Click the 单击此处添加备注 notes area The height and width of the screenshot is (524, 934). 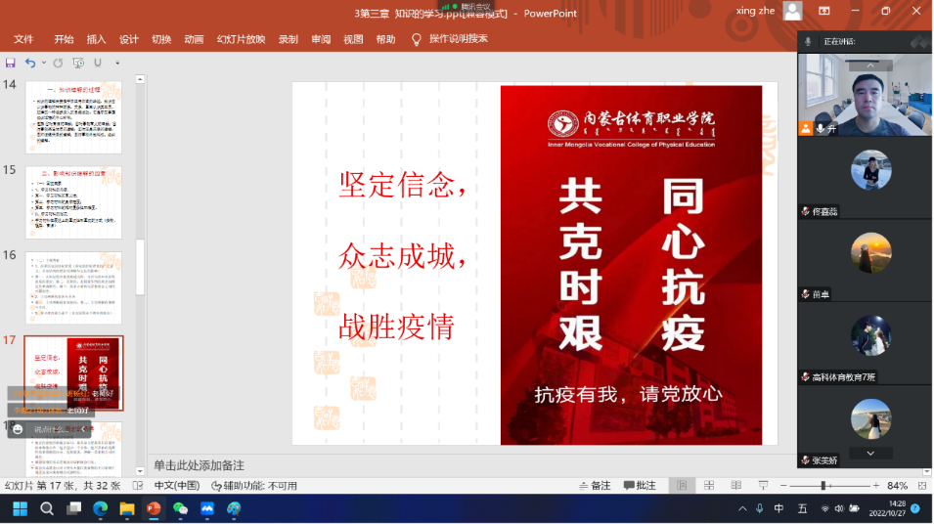pyautogui.click(x=199, y=465)
